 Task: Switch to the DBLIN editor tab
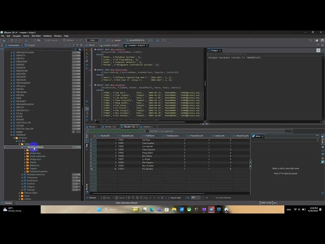[91, 45]
